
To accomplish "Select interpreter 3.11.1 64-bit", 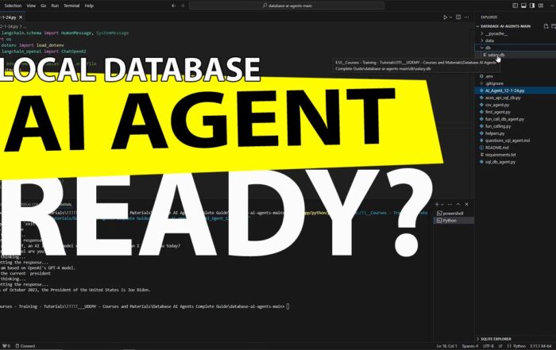I will 541,346.
